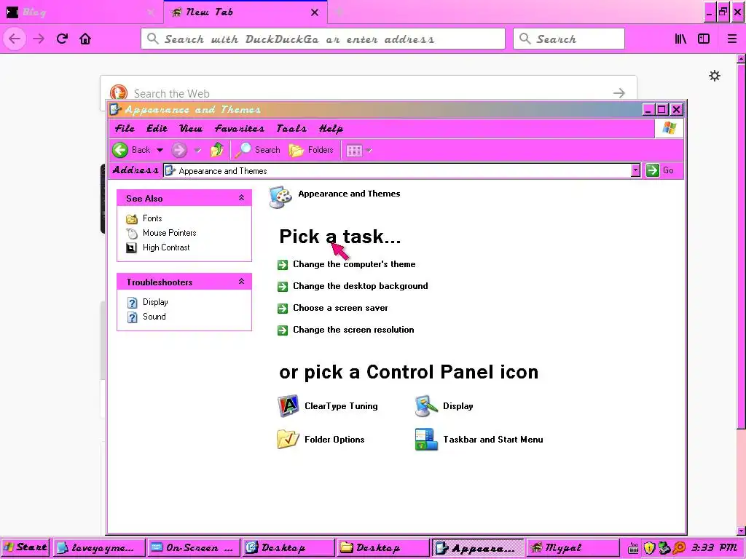Open the new tab settings gear
The image size is (746, 559).
coord(715,76)
